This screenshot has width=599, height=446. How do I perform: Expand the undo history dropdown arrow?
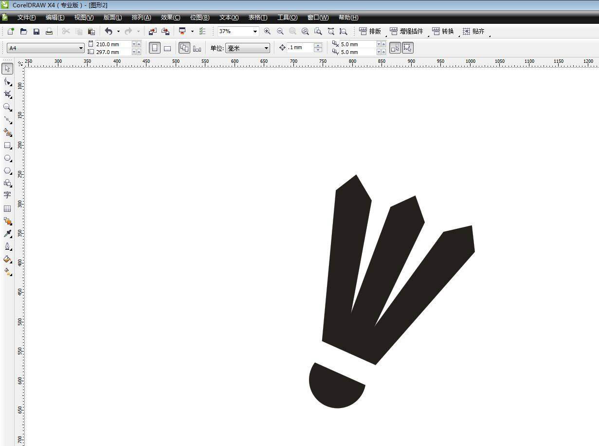118,31
